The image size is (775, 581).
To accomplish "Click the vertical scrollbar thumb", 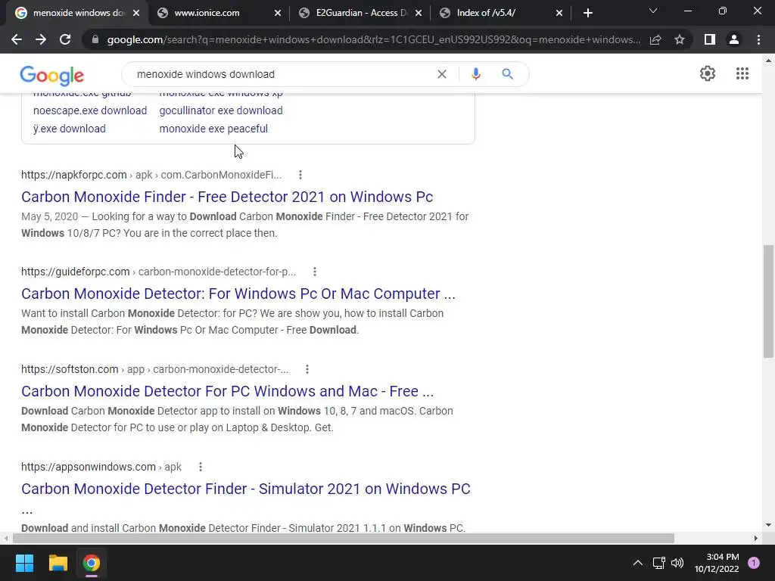I will pos(768,301).
